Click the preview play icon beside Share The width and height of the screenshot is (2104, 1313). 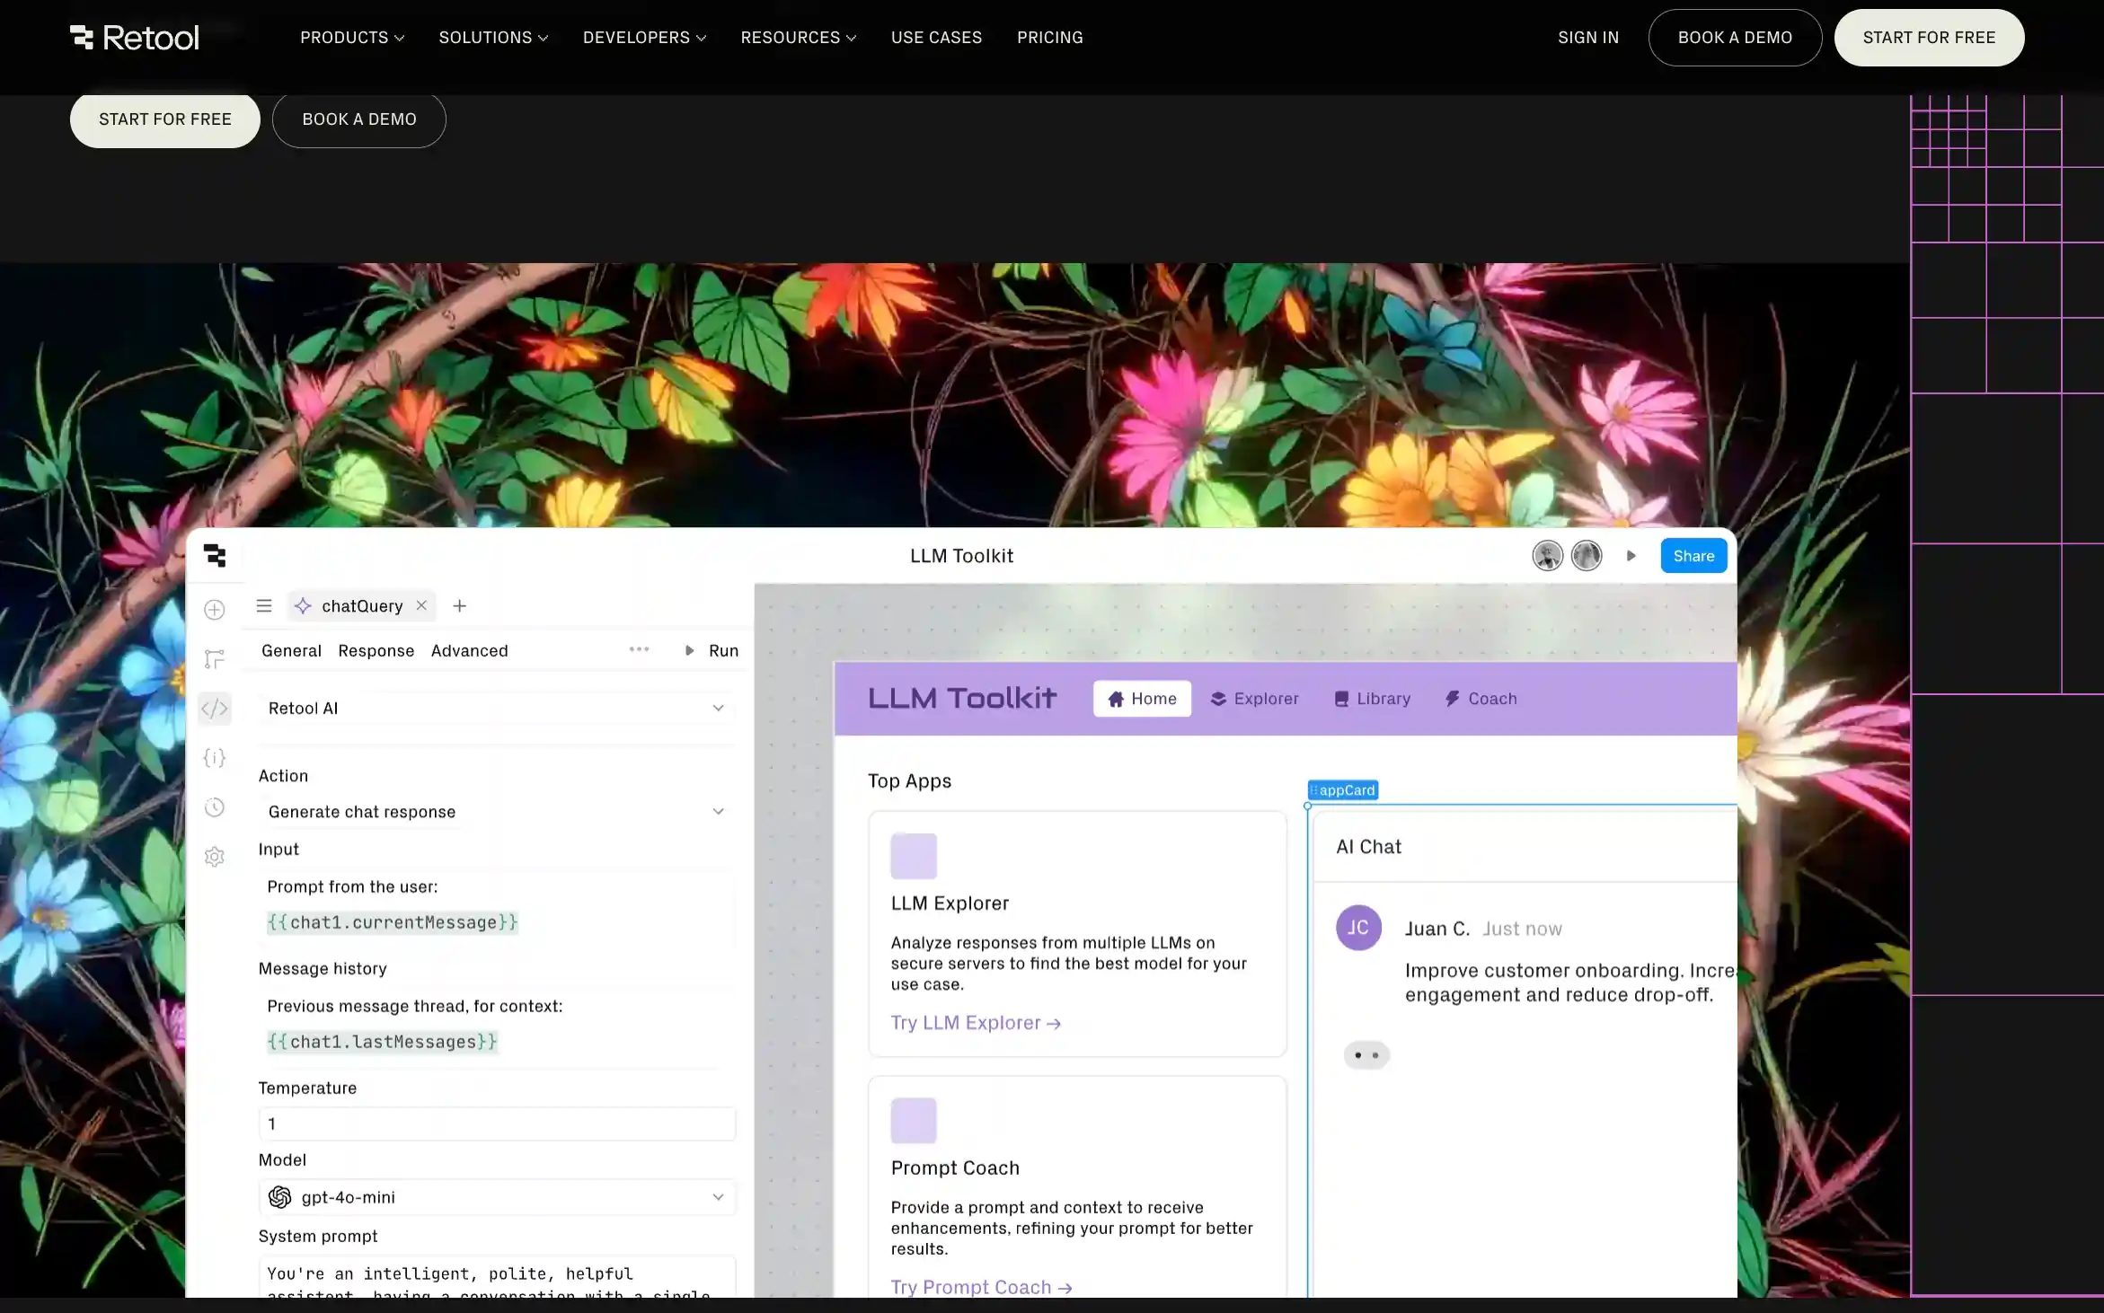(x=1631, y=556)
